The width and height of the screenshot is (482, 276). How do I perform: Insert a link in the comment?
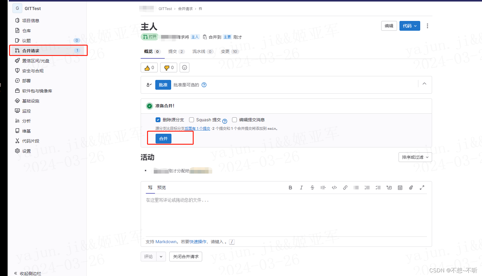tap(345, 188)
